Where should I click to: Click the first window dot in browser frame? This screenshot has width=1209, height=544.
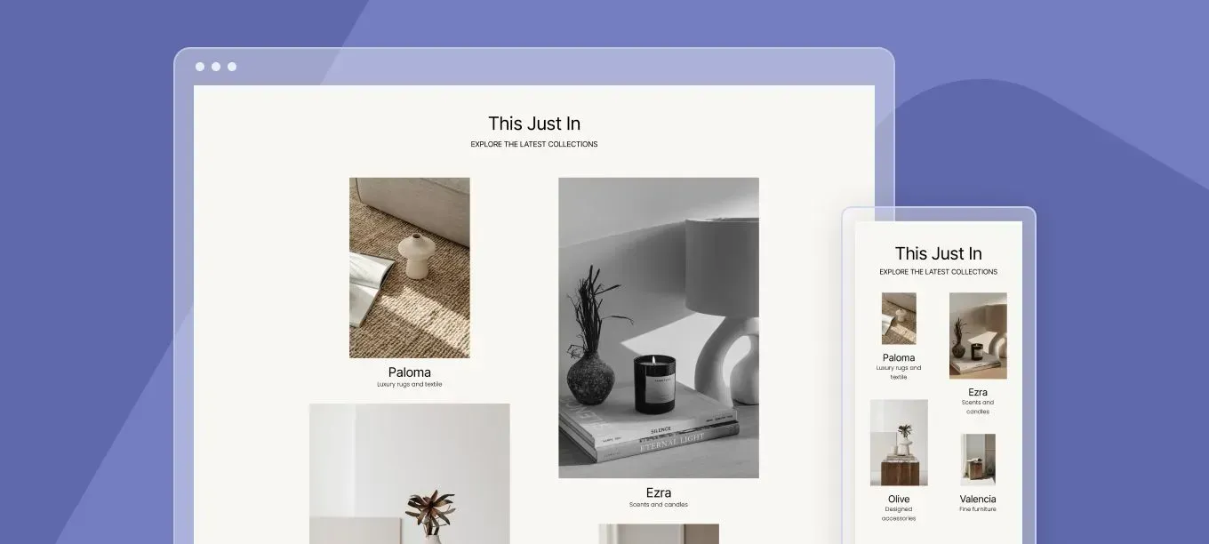click(x=200, y=67)
